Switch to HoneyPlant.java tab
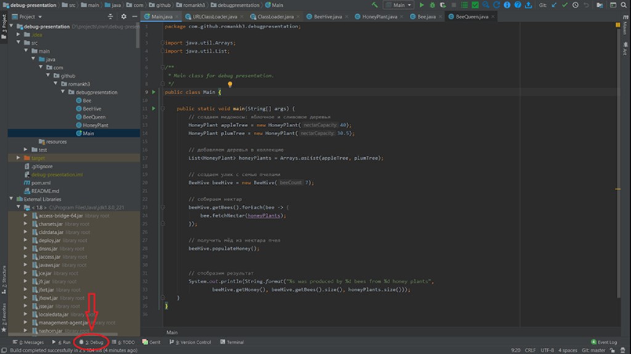Viewport: 631px width, 354px height. 379,17
